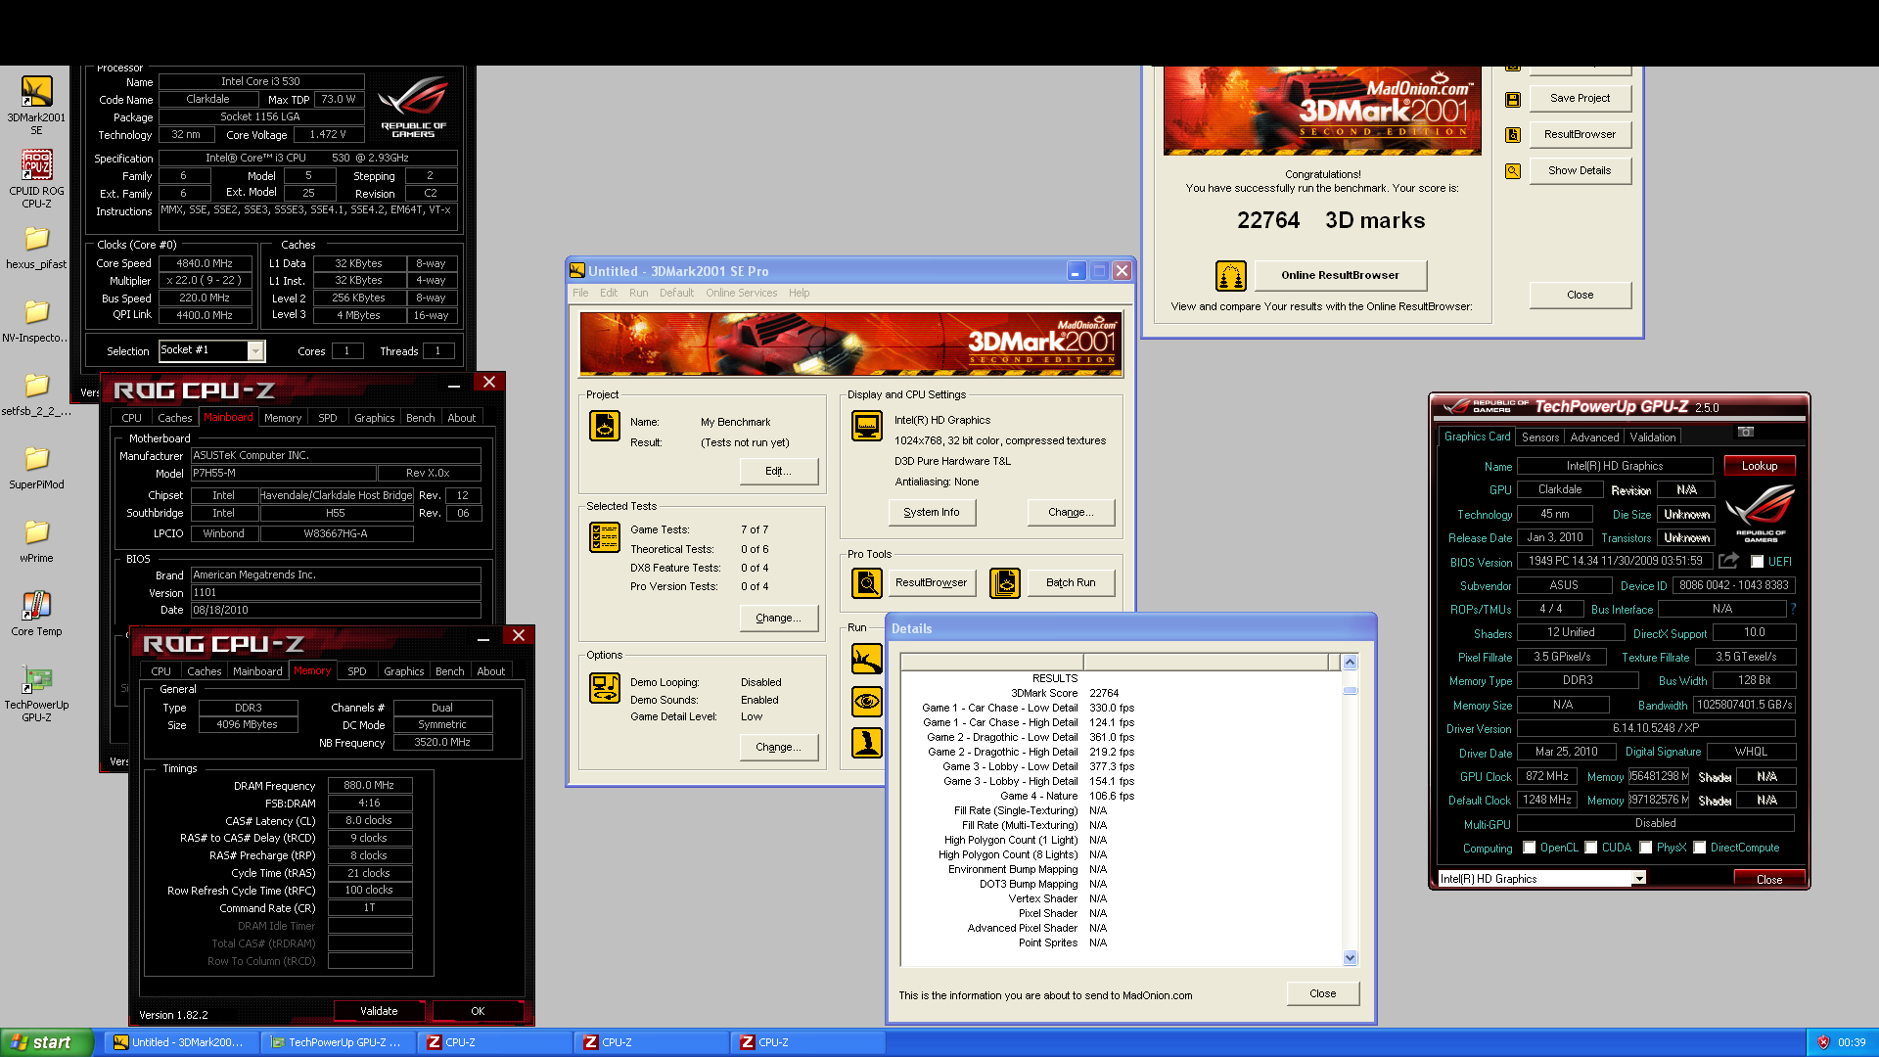1879x1057 pixels.
Task: Click the Lookup button in GPU-Z
Action: [1759, 466]
